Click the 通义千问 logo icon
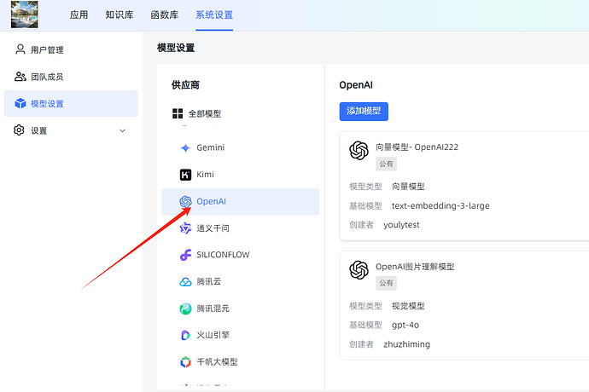 tap(185, 228)
